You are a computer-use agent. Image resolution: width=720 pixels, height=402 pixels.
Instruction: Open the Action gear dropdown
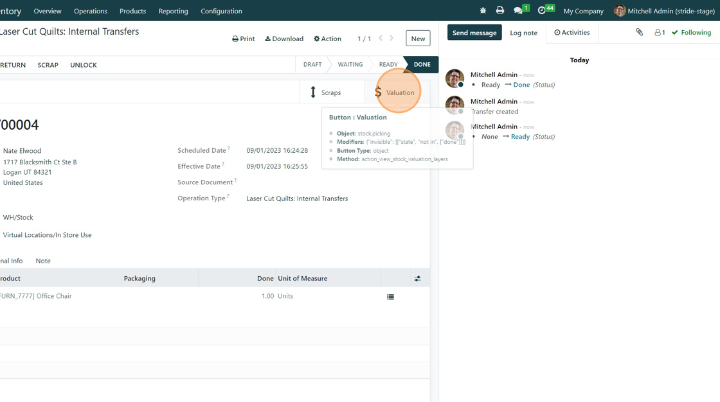tap(327, 39)
